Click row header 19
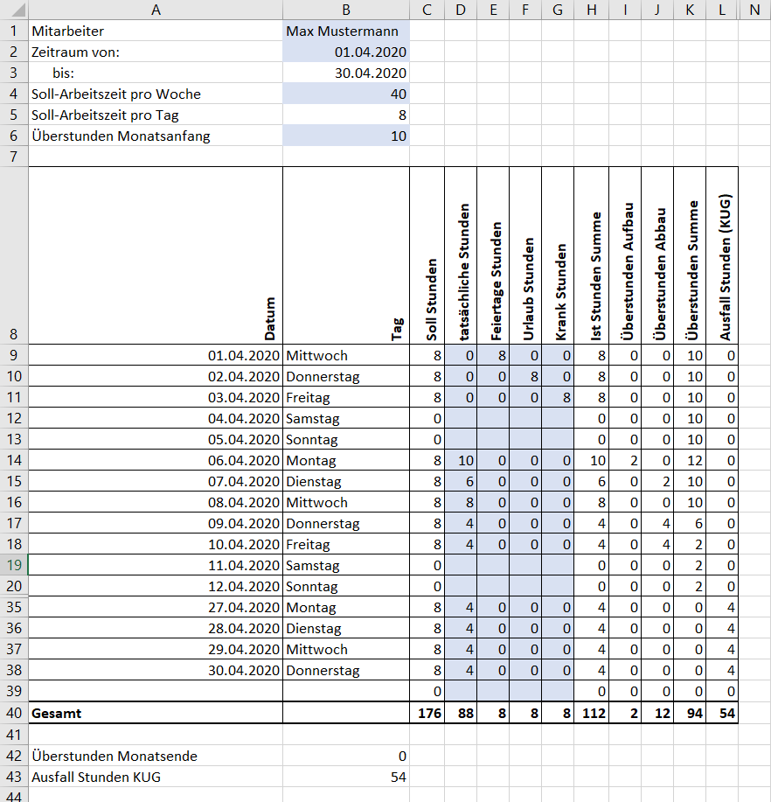Viewport: 771px width, 802px height. pos(14,565)
